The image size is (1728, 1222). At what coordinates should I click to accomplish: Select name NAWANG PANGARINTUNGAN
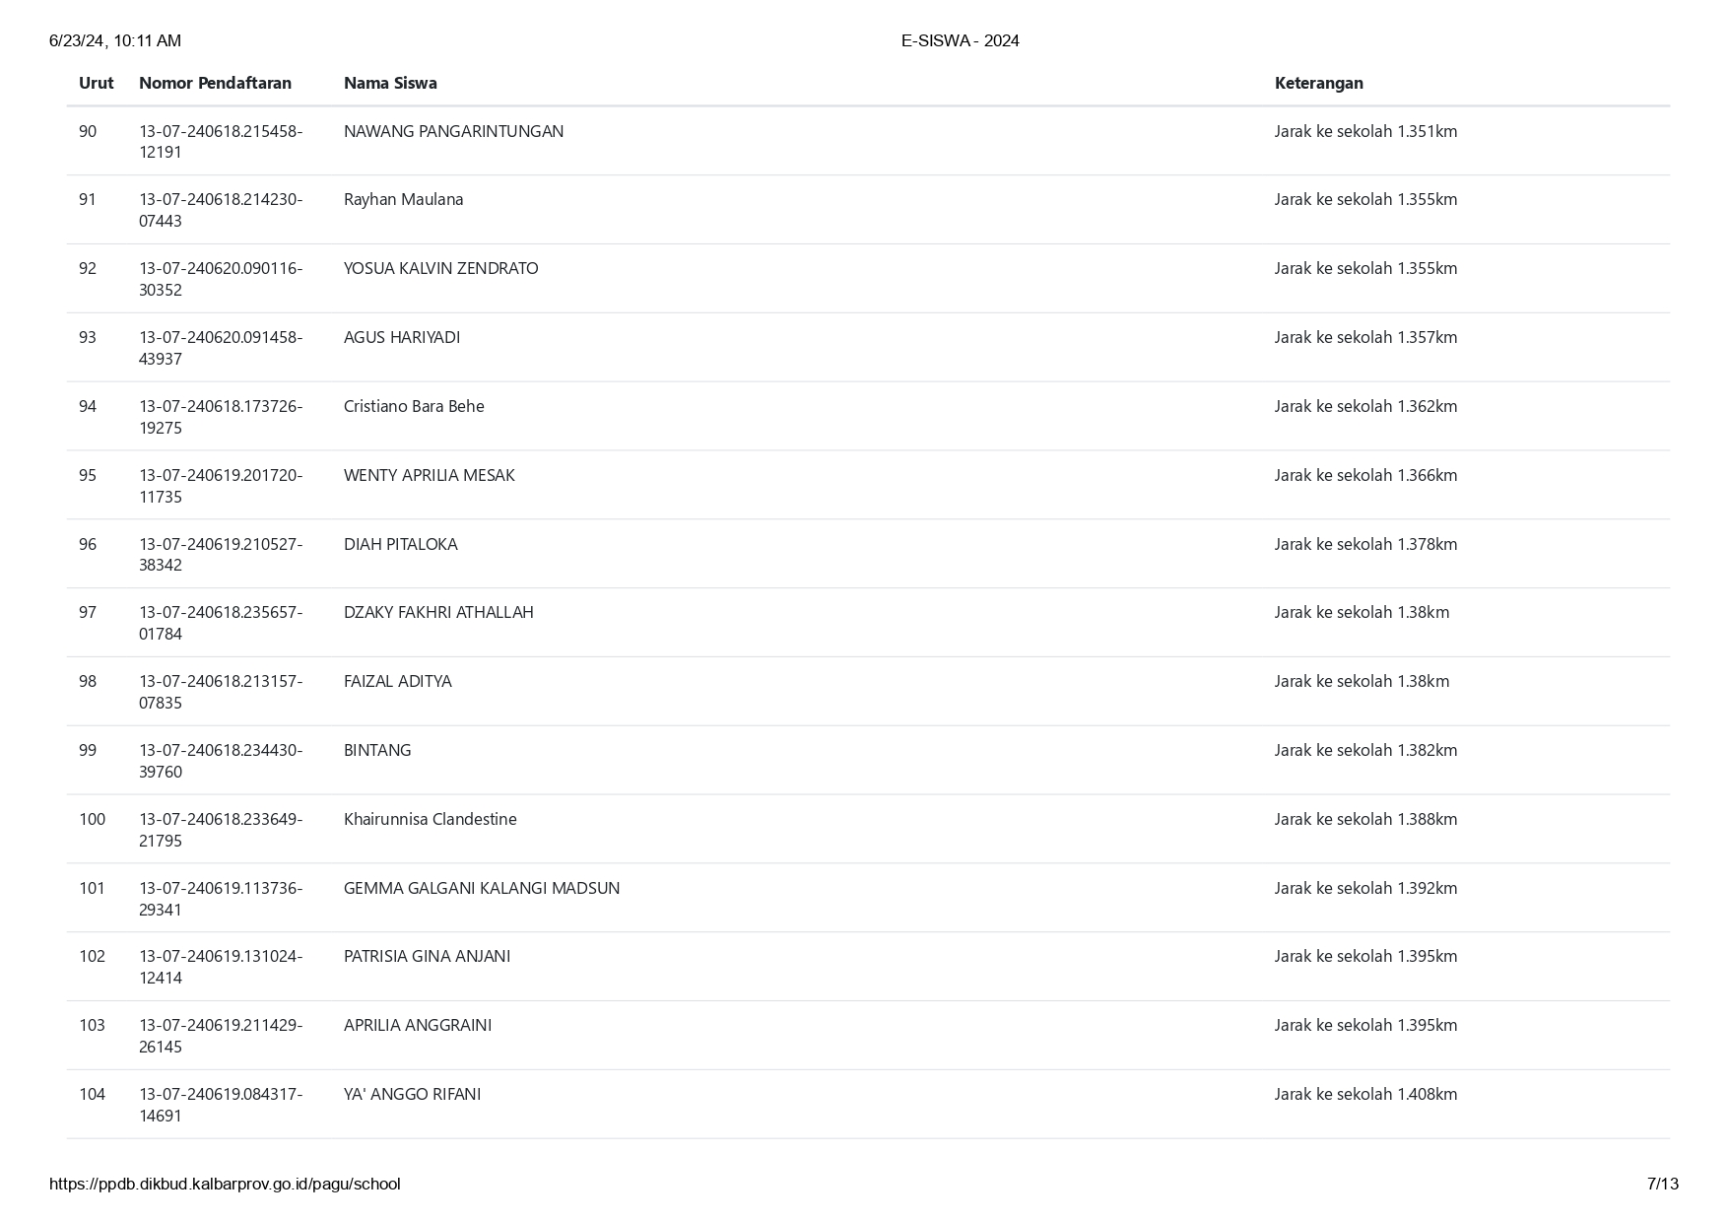click(453, 131)
